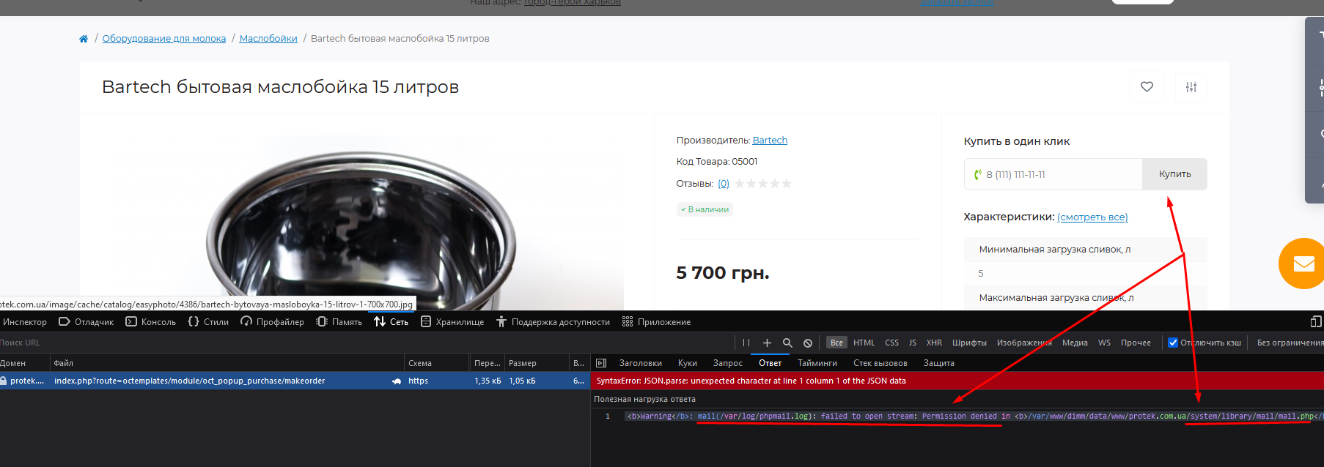Open the Куки details tab
Screen dimensions: 1324x467
(688, 363)
